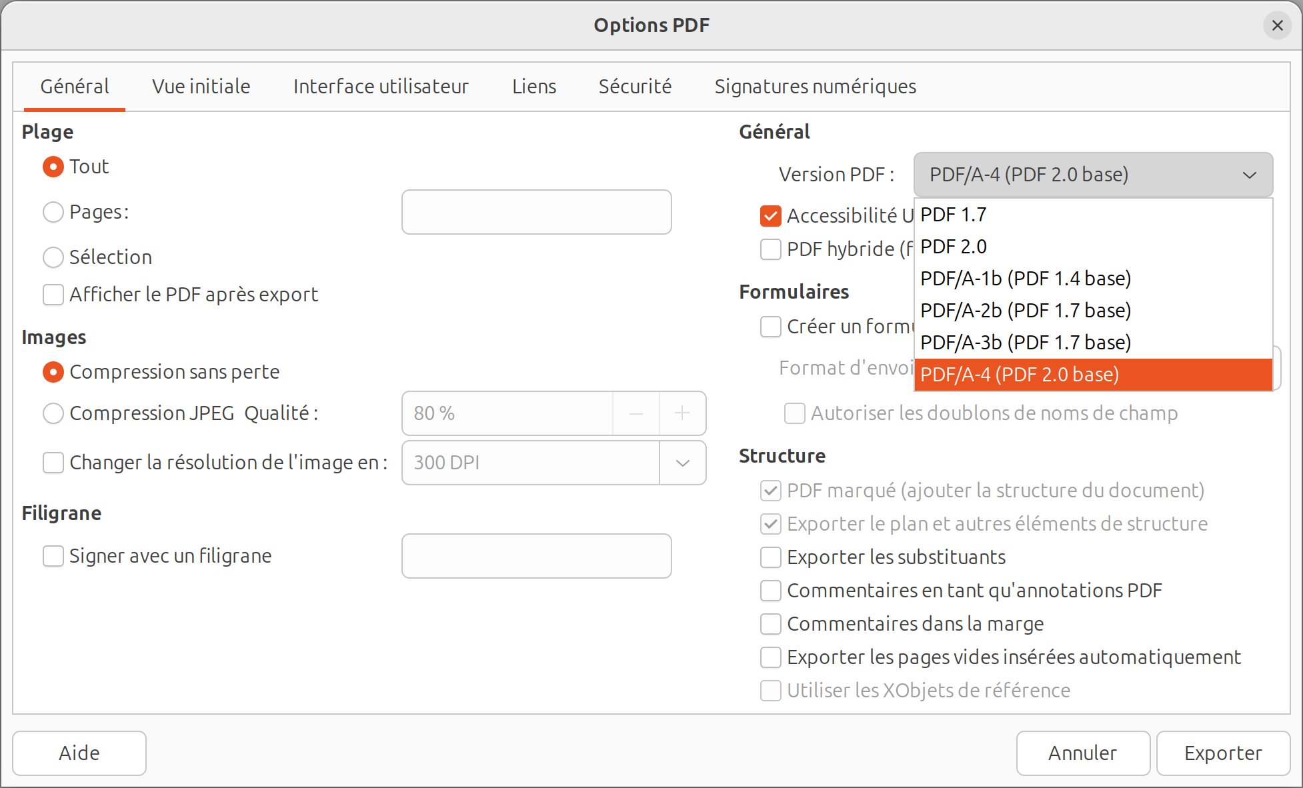Viewport: 1303px width, 788px height.
Task: Uncheck the Accessibilité Universelle checkbox
Action: (x=771, y=216)
